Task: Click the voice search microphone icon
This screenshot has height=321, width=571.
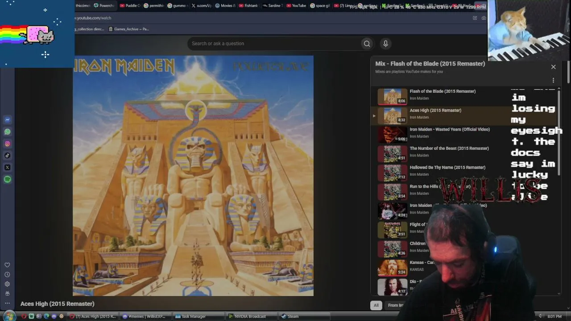Action: coord(385,43)
